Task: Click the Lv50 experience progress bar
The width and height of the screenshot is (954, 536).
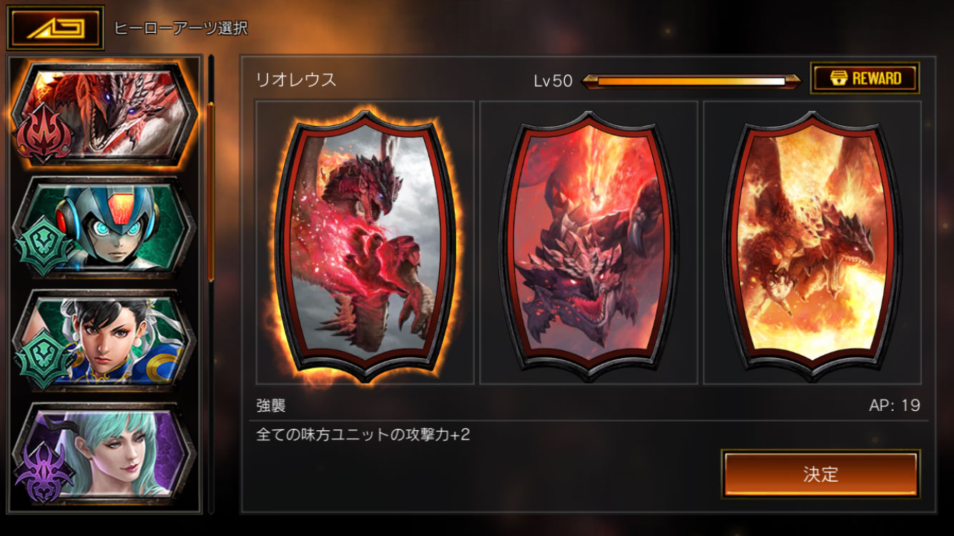Action: (692, 81)
